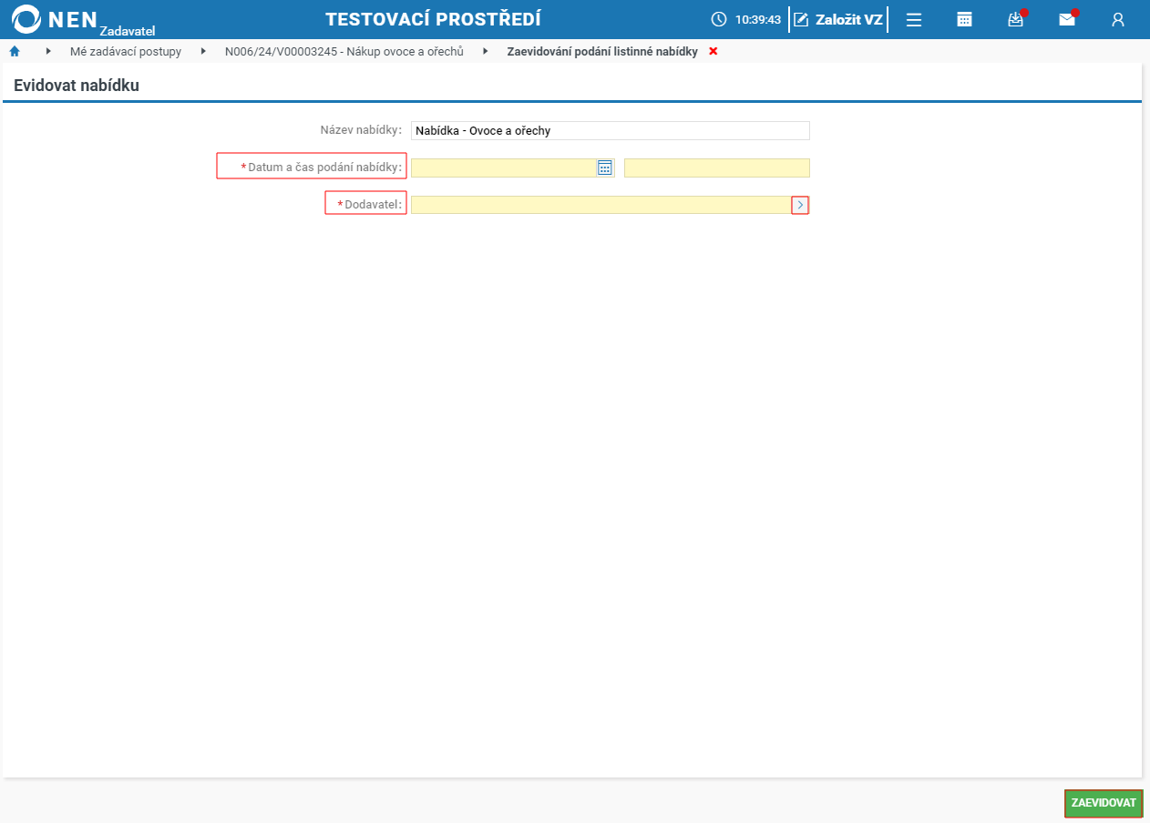Open the inbox download notifications icon

(1016, 19)
